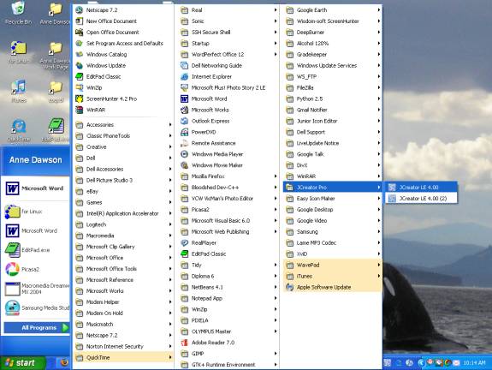Launch Netscape 7.2 from the top of programs list

click(123, 10)
